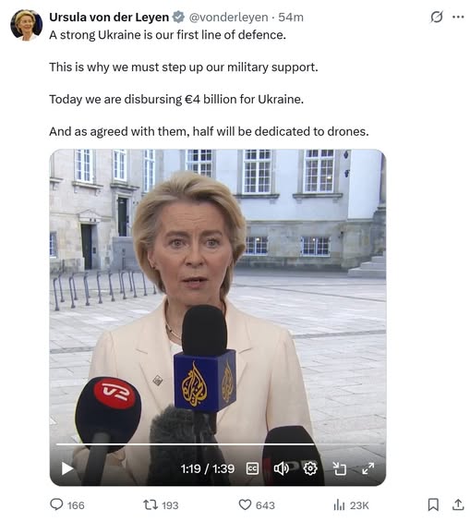Activate picture-in-picture for the video
This screenshot has width=470, height=522.
coord(339,468)
